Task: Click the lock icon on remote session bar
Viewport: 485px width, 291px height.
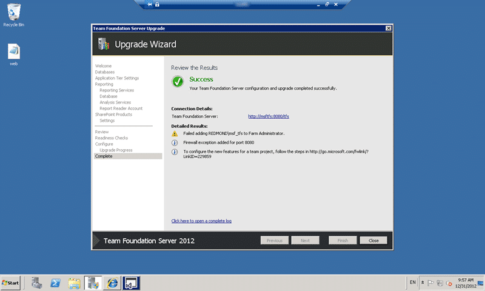Action: click(157, 4)
